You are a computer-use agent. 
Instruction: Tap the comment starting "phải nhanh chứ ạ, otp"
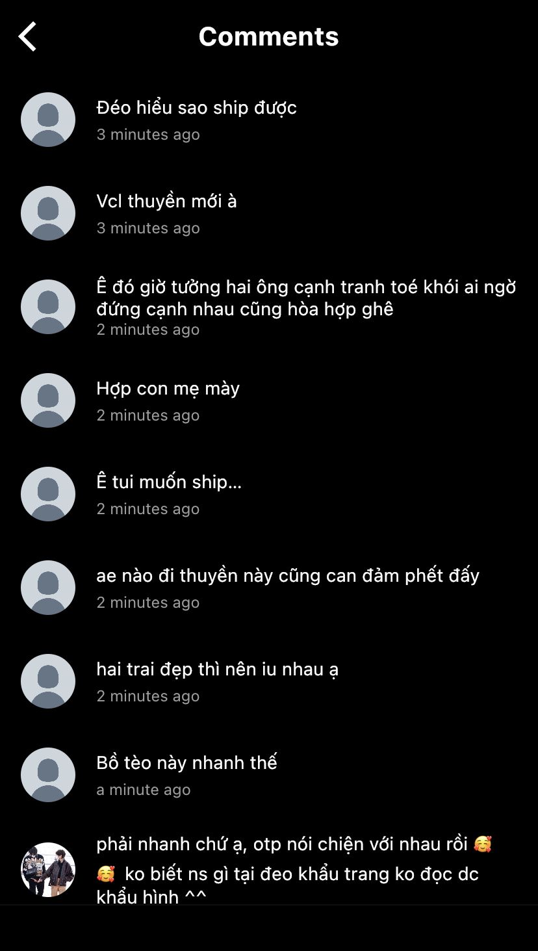pos(294,870)
